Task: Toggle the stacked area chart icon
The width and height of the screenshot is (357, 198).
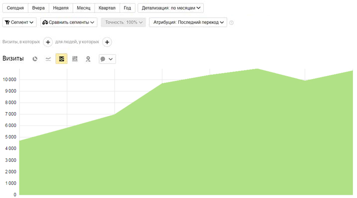Action: click(61, 59)
